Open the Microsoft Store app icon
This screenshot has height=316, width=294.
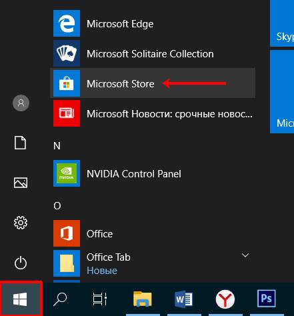point(67,83)
